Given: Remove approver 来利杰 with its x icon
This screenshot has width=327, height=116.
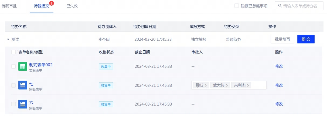Looking at the screenshot, I should tap(248, 85).
